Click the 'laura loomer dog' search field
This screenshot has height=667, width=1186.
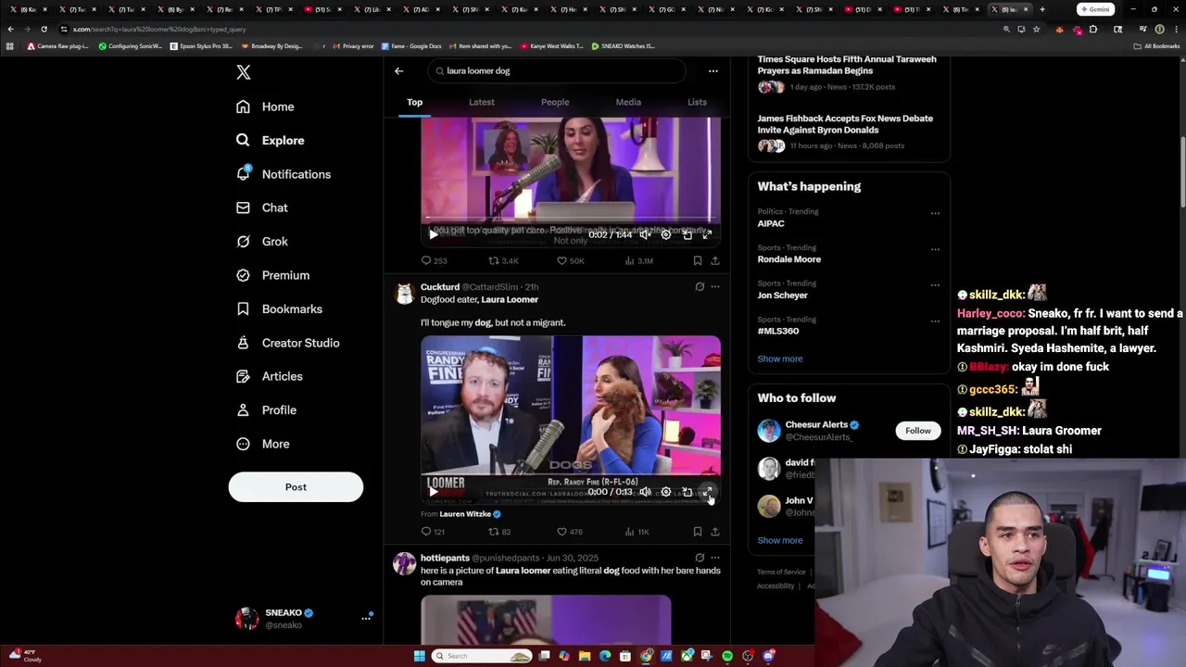(x=556, y=70)
